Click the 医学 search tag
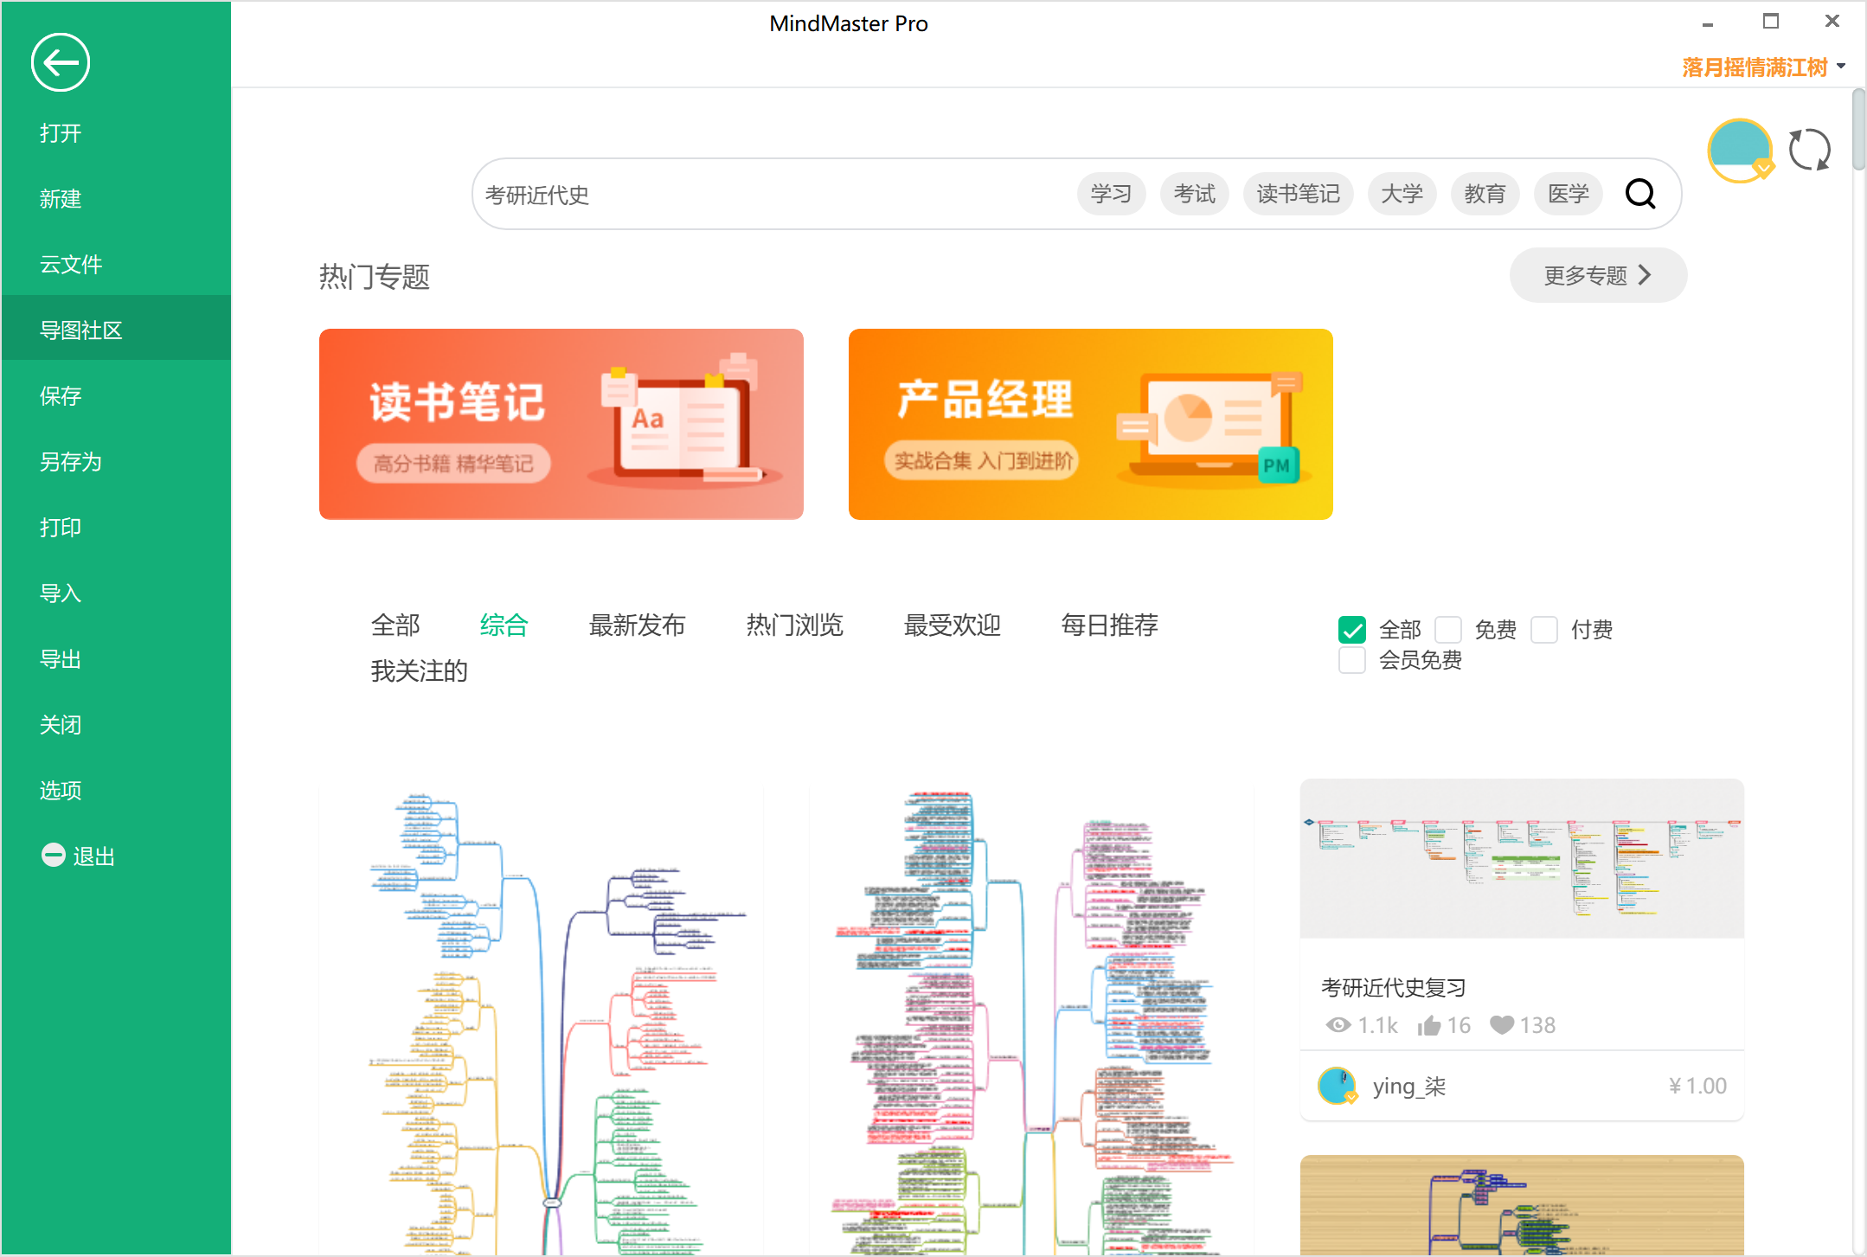 click(1568, 194)
